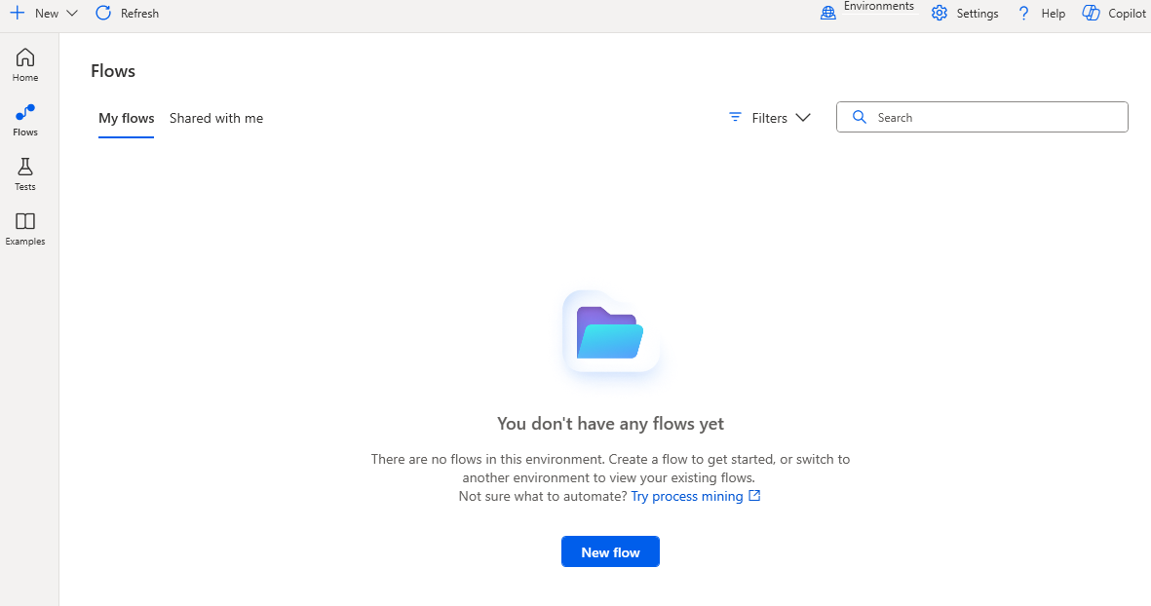Click the search magnifier icon
1151x606 pixels.
click(x=859, y=116)
